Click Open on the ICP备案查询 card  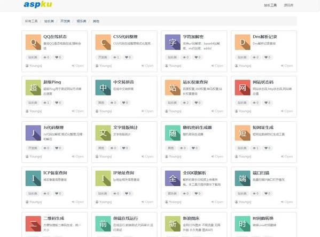pos(78,202)
